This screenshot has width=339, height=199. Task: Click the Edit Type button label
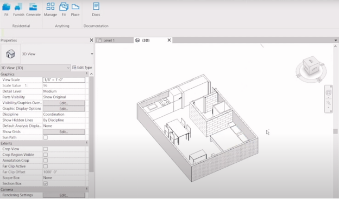pyautogui.click(x=85, y=68)
